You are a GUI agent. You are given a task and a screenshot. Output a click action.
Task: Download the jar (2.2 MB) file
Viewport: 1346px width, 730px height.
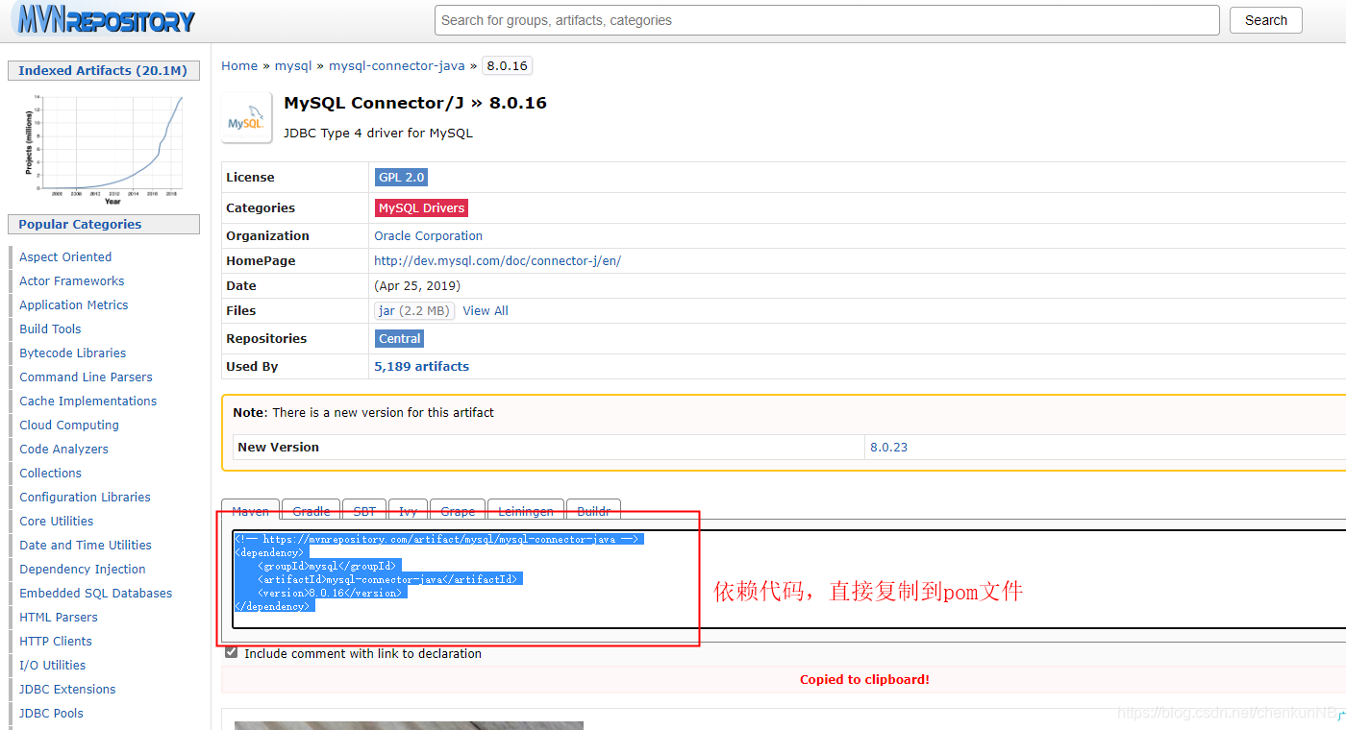point(414,310)
